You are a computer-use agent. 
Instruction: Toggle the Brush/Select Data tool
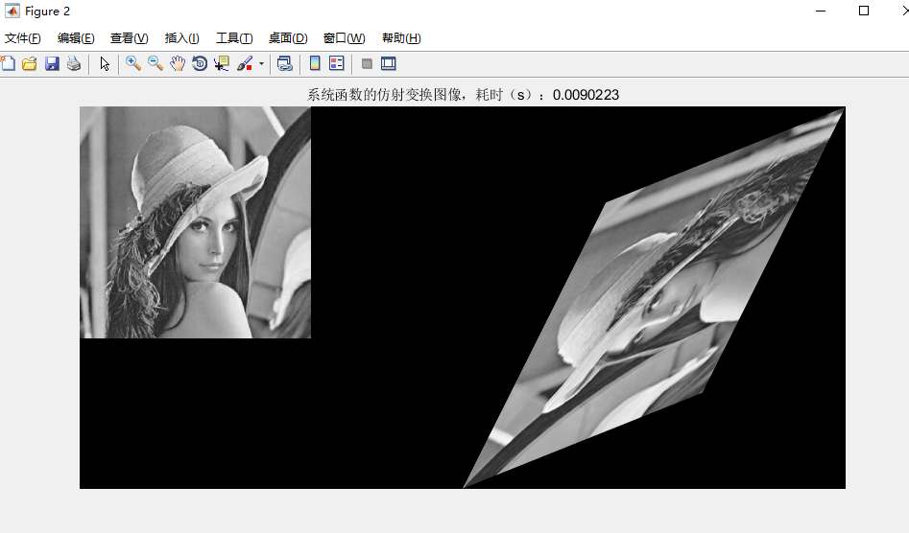coord(245,63)
